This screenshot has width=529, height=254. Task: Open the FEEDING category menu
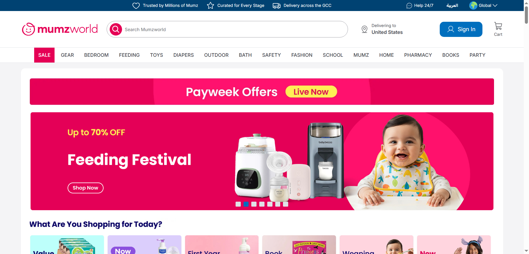129,55
